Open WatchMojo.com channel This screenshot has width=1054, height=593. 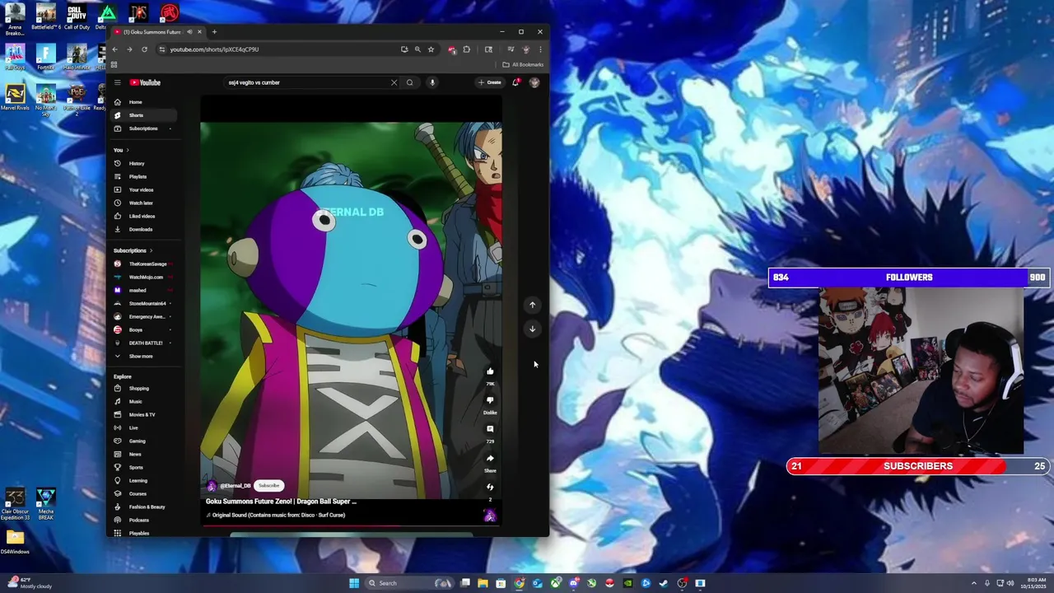coord(144,277)
